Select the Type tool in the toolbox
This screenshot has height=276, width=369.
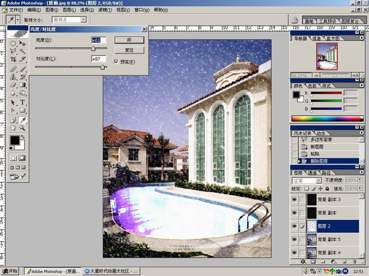click(22, 102)
